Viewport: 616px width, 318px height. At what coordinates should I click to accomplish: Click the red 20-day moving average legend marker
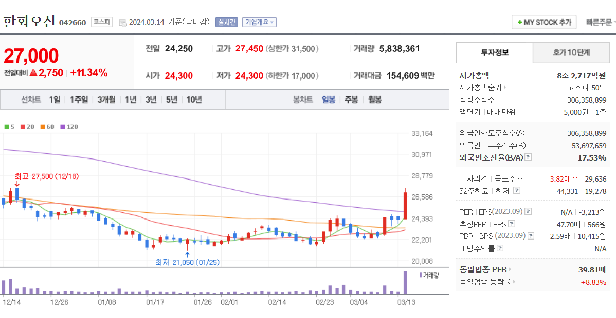(x=23, y=127)
